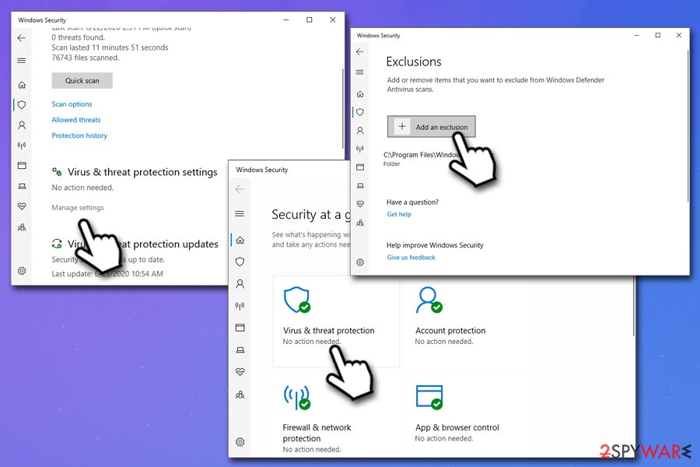
Task: Start a Quick scan
Action: (x=82, y=80)
